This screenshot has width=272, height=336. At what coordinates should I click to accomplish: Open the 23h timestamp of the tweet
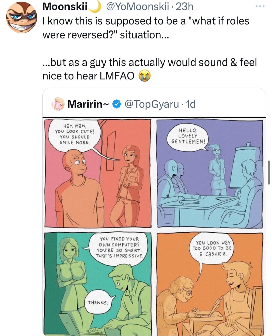coord(185,7)
